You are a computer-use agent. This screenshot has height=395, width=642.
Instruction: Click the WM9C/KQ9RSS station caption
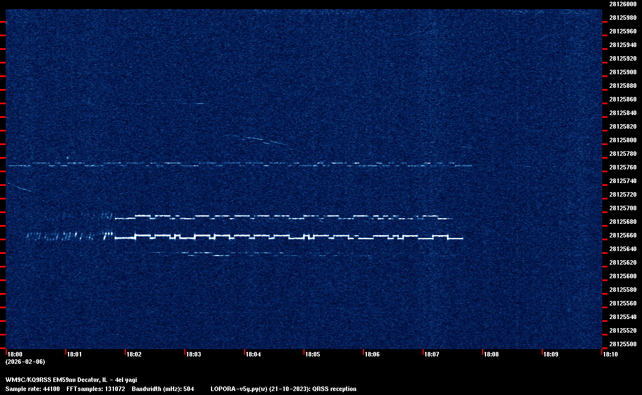click(x=71, y=380)
